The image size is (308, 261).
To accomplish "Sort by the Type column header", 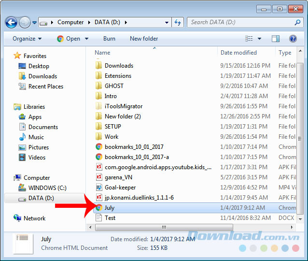I will 285,53.
